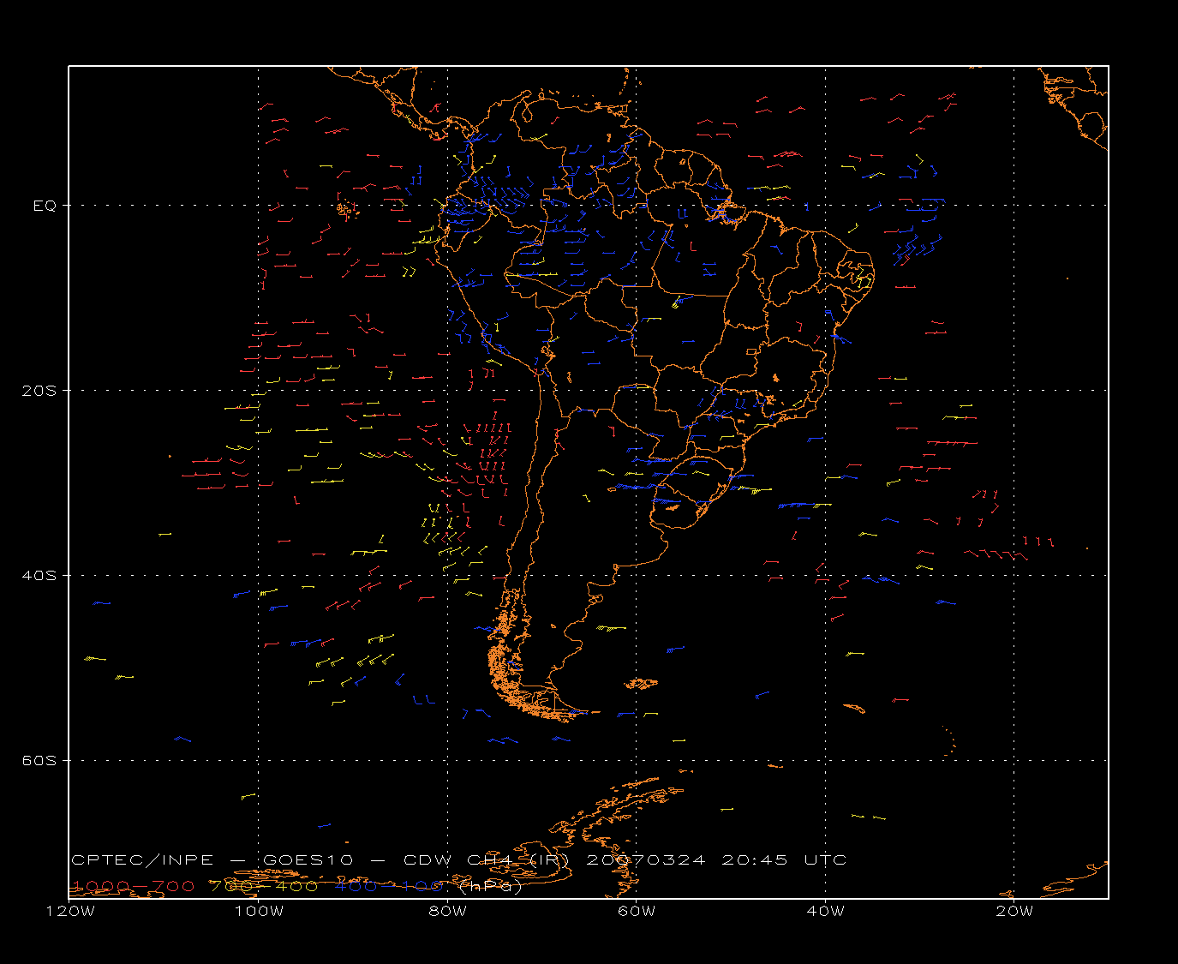Click the yellow 700-400 legend label
1178x964 pixels.
click(264, 885)
